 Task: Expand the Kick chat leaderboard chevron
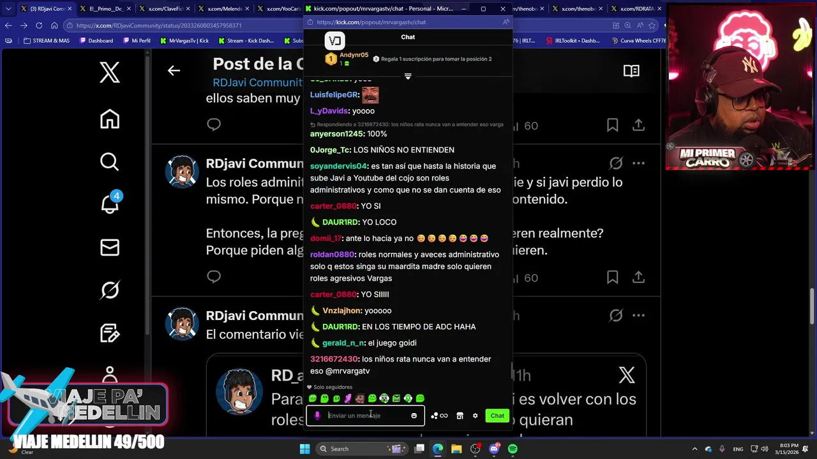[408, 76]
